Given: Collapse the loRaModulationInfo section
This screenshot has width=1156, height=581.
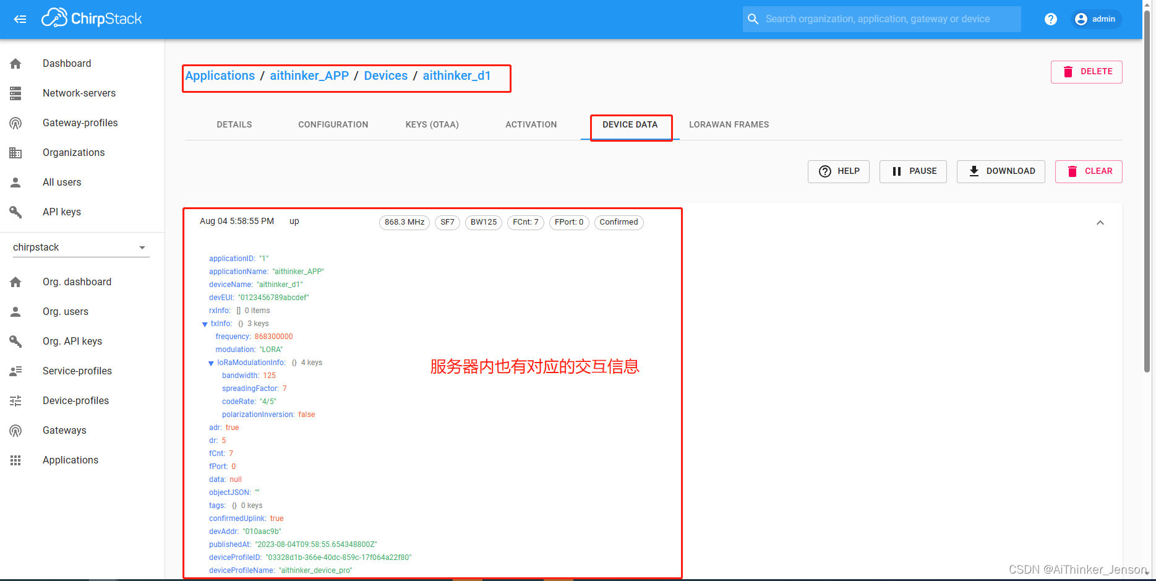Looking at the screenshot, I should point(211,363).
